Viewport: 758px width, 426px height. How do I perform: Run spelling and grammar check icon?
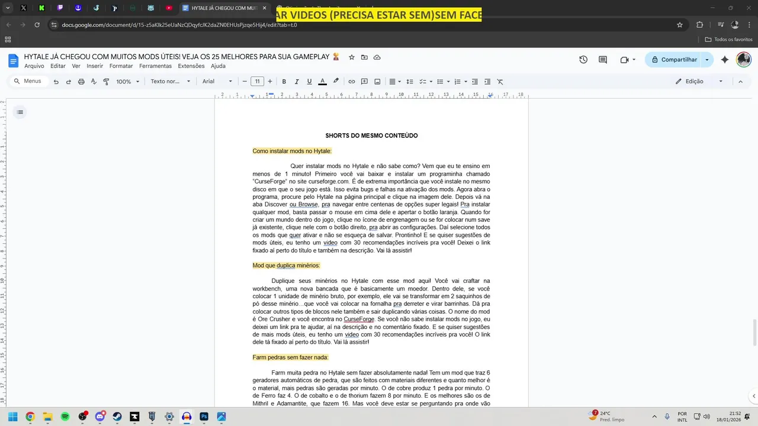(x=94, y=82)
